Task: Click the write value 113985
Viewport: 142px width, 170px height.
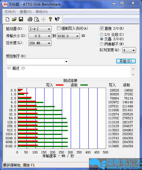Action: tap(114, 146)
